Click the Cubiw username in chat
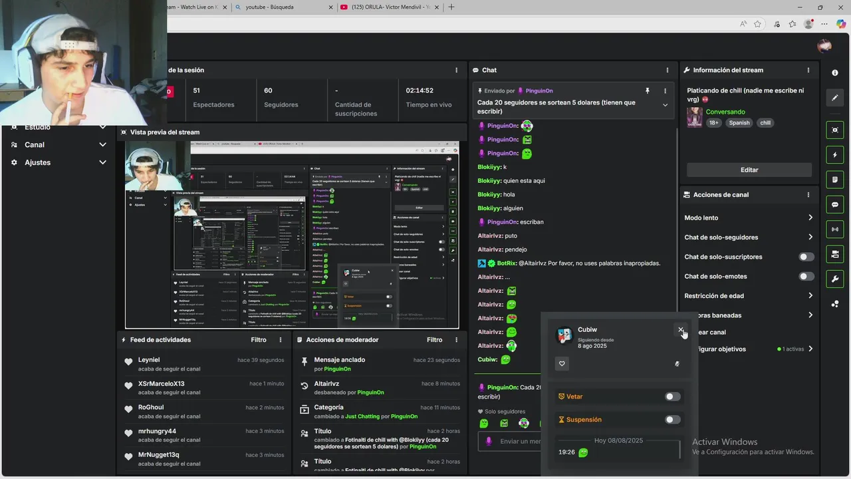The width and height of the screenshot is (851, 479). click(487, 360)
